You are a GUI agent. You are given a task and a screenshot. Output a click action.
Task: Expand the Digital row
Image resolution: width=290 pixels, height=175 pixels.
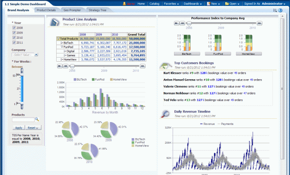(x=65, y=51)
